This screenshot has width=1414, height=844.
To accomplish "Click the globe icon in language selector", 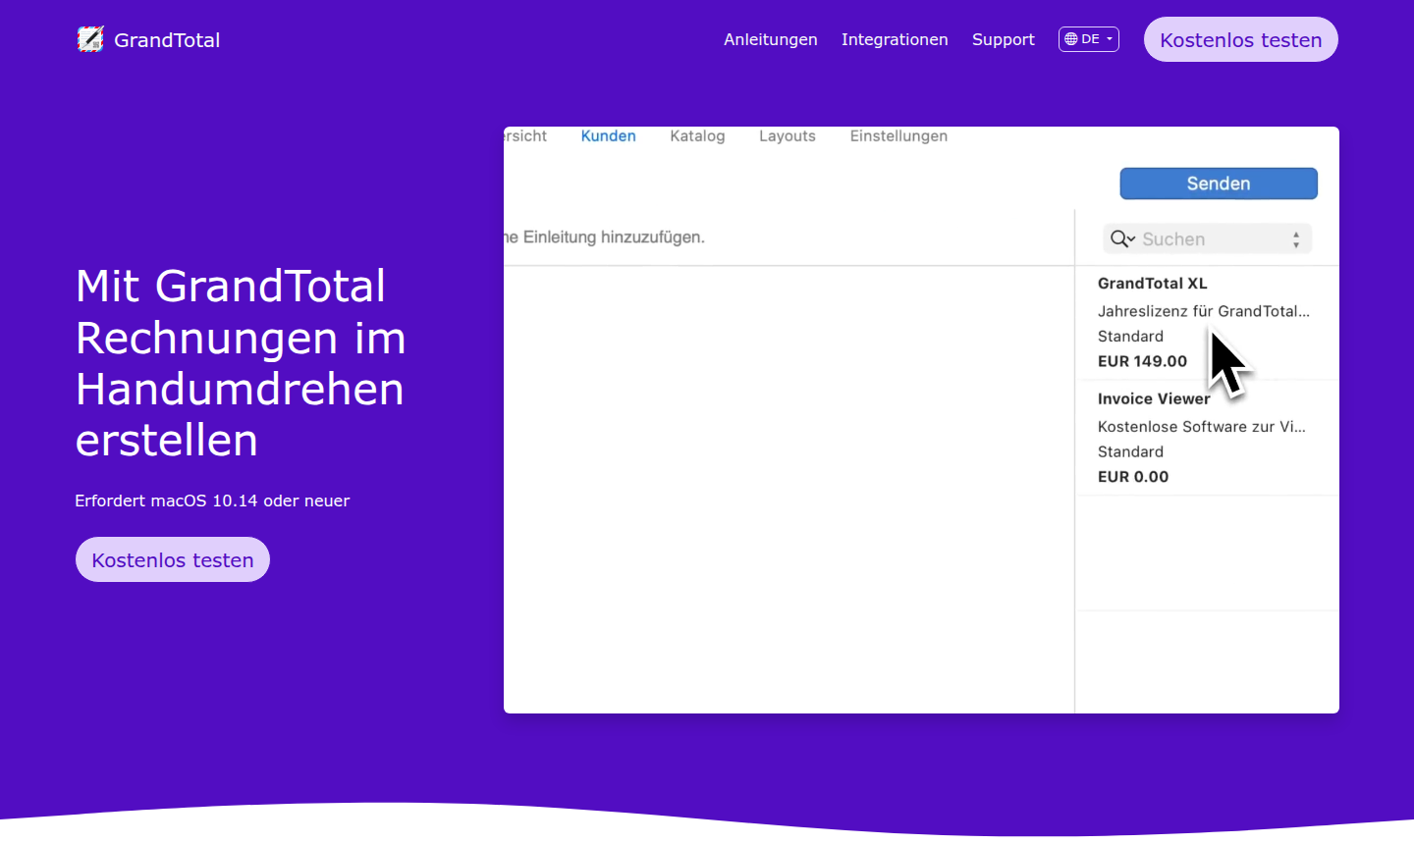I will [x=1070, y=39].
